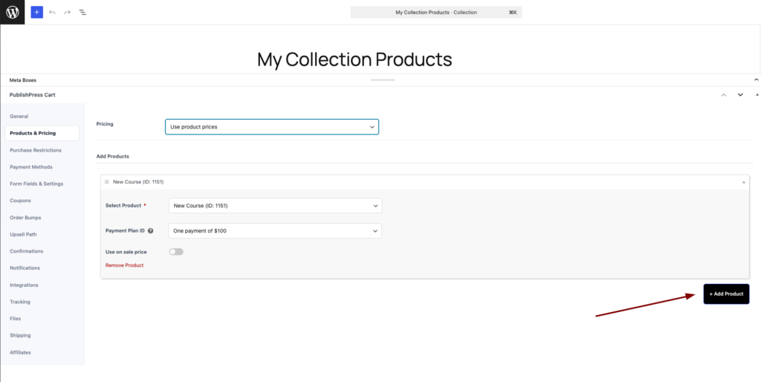Click the WordPress logo icon

[12, 12]
